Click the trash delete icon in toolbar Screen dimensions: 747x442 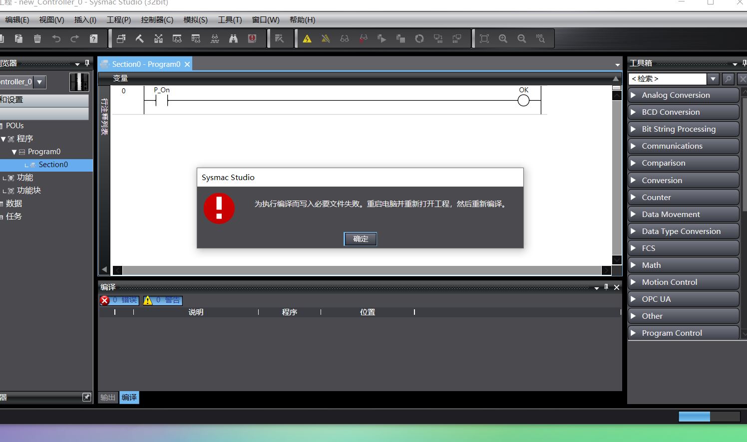tap(37, 39)
